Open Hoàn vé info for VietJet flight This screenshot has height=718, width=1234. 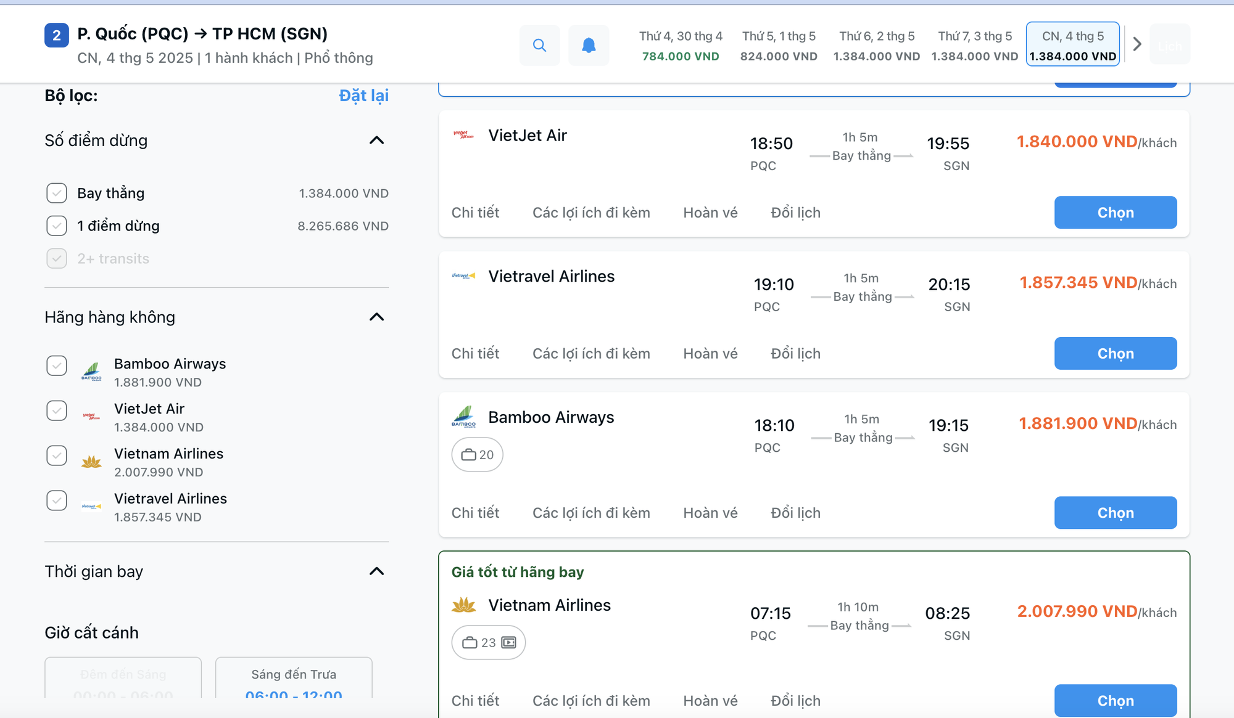pyautogui.click(x=710, y=213)
